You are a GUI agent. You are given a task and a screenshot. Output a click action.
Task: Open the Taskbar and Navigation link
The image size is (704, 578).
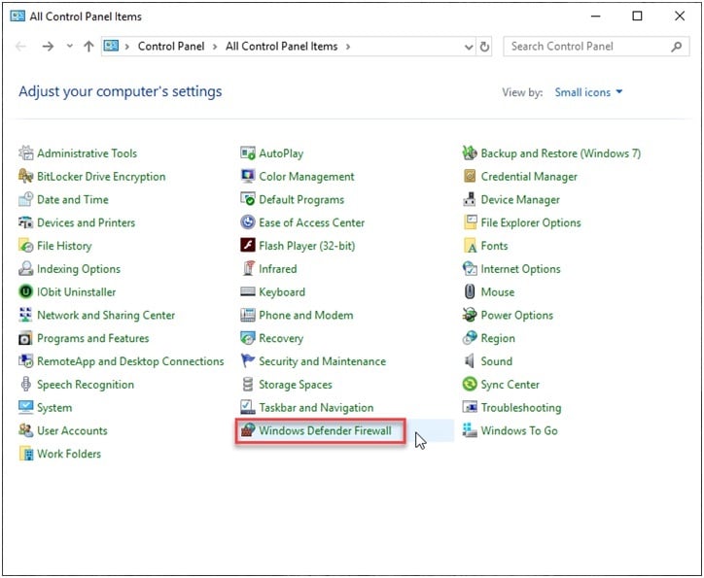click(x=316, y=407)
